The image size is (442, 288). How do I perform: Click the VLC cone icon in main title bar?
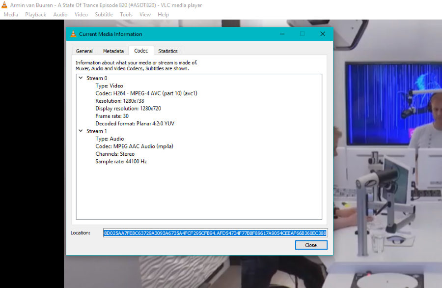tap(4, 5)
